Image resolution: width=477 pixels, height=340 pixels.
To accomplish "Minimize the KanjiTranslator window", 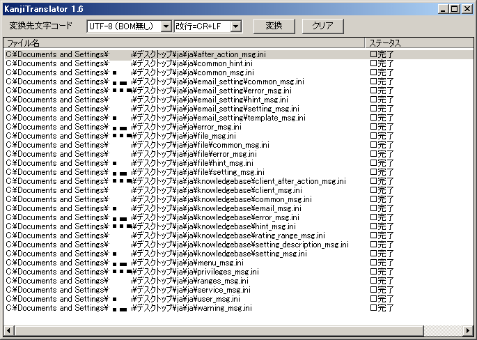I will coord(443,8).
